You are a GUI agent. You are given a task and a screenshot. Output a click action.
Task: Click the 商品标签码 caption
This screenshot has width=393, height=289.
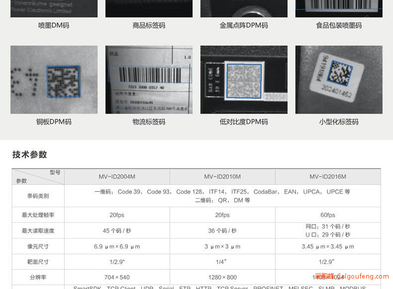[x=149, y=25]
